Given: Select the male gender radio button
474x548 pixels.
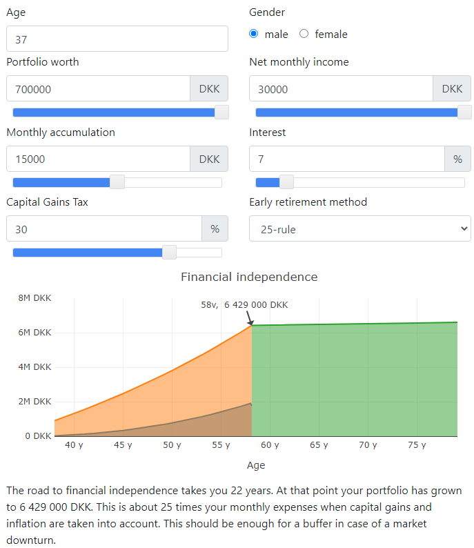Looking at the screenshot, I should click(x=254, y=34).
